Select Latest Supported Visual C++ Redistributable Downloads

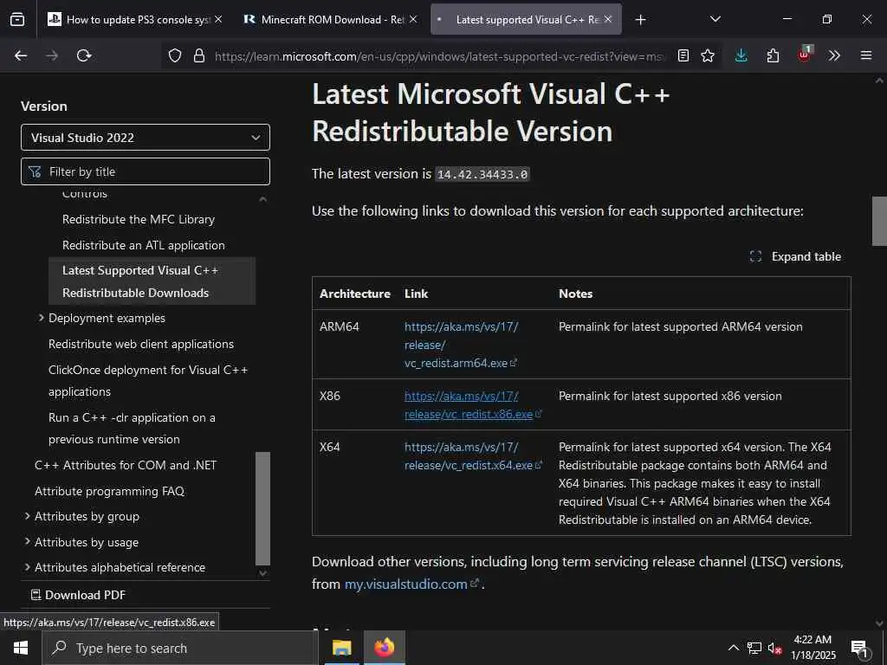tap(152, 281)
